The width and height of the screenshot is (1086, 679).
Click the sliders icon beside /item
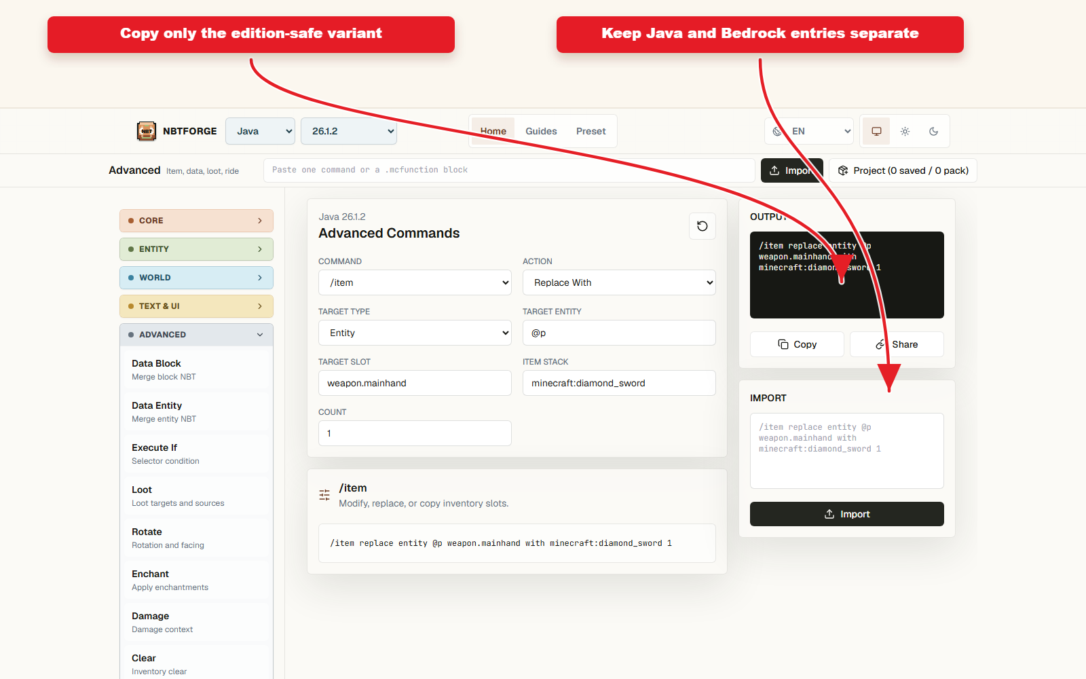324,495
